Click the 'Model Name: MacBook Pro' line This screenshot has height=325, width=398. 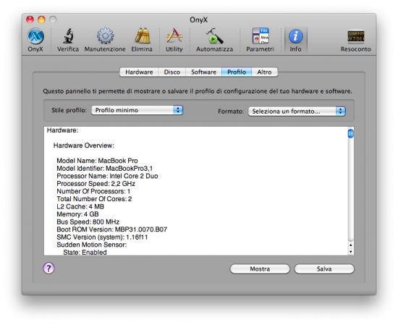tap(97, 161)
